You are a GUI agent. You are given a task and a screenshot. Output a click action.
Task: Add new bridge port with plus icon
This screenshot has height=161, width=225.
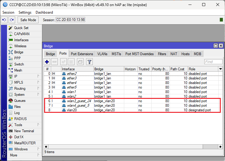[x=47, y=62]
